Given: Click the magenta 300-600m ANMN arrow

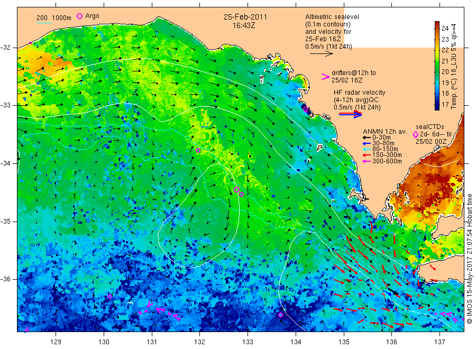Looking at the screenshot, I should pos(367,161).
